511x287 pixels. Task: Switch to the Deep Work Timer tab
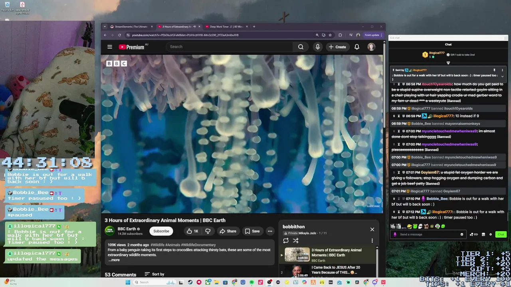[x=226, y=27]
